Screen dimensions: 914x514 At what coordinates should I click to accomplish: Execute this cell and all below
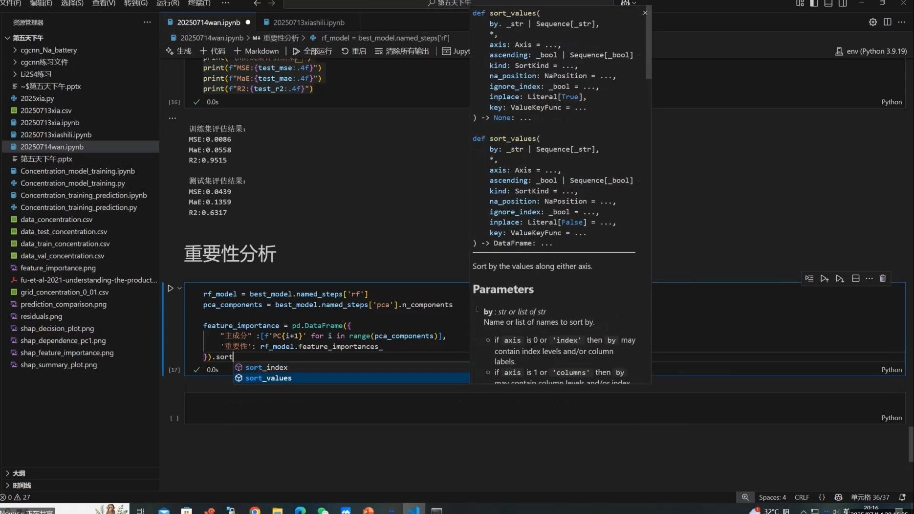pyautogui.click(x=840, y=278)
